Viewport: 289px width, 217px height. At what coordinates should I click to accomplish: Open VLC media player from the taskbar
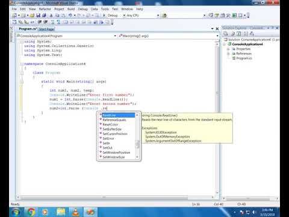(x=75, y=212)
